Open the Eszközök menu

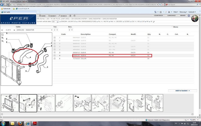point(192,12)
